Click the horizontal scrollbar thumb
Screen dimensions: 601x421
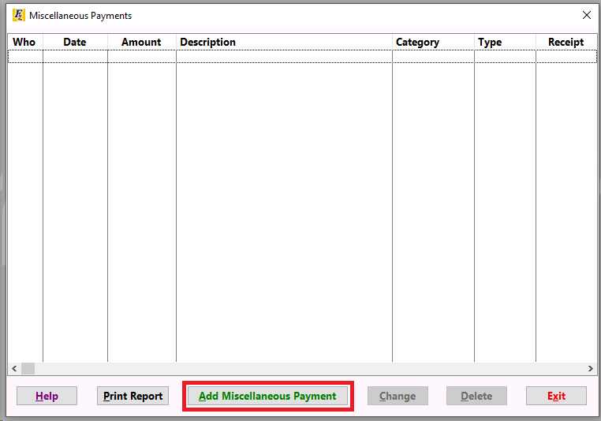pyautogui.click(x=28, y=368)
